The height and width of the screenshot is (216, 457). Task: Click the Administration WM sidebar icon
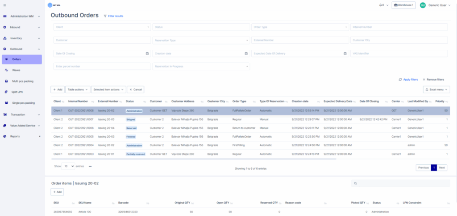click(5, 16)
